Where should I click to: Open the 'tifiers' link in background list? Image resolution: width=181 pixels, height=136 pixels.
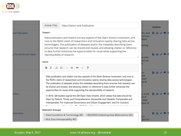tap(16, 94)
